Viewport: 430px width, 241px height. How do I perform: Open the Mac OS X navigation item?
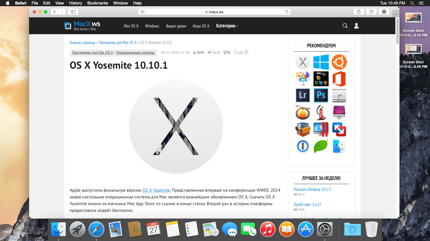(131, 26)
